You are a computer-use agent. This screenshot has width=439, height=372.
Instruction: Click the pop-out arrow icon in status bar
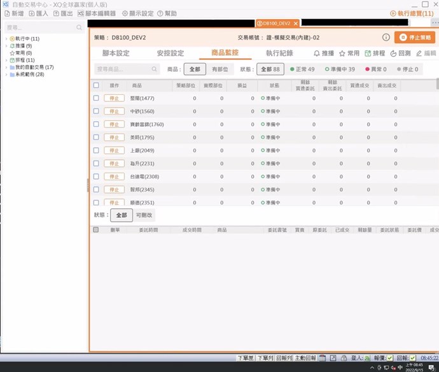333,358
